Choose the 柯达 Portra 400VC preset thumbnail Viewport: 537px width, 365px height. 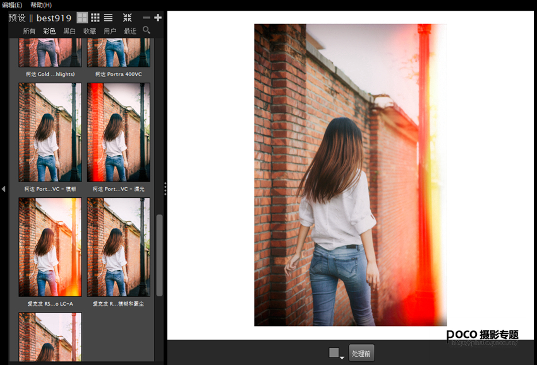[x=119, y=52]
